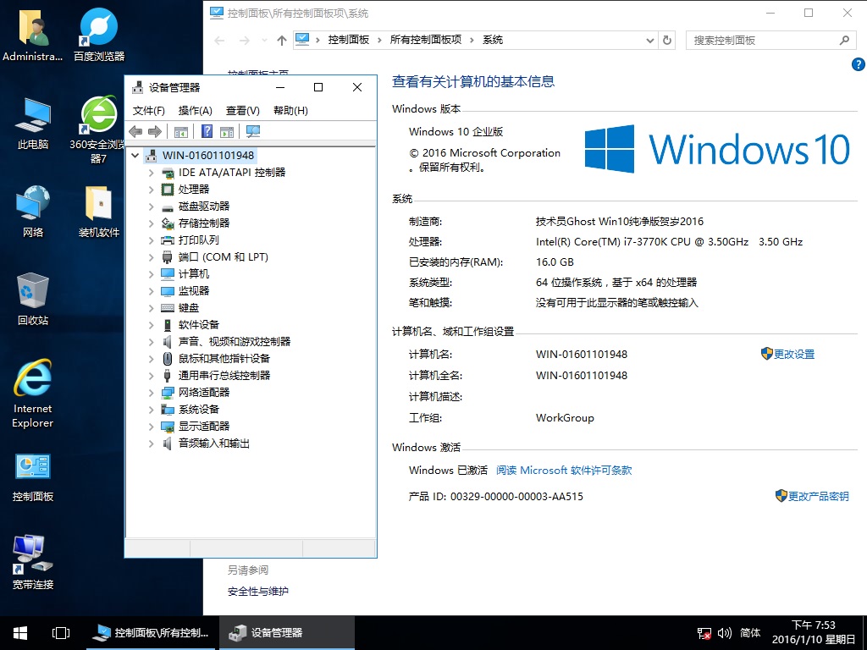867x650 pixels.
Task: Select the 此电脑 desktop icon
Action: [x=33, y=123]
